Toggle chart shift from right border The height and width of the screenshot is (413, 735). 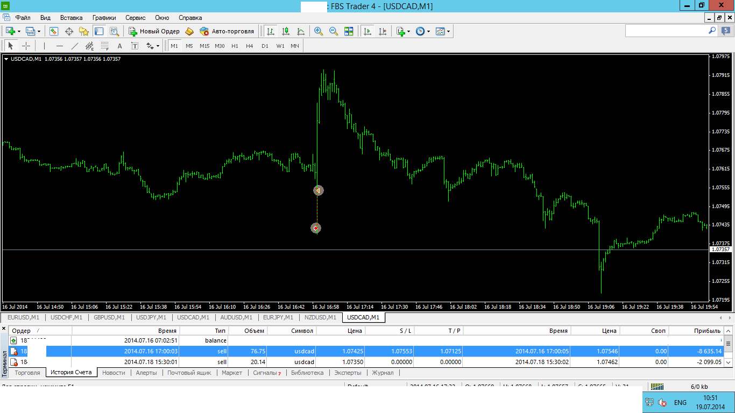click(383, 31)
